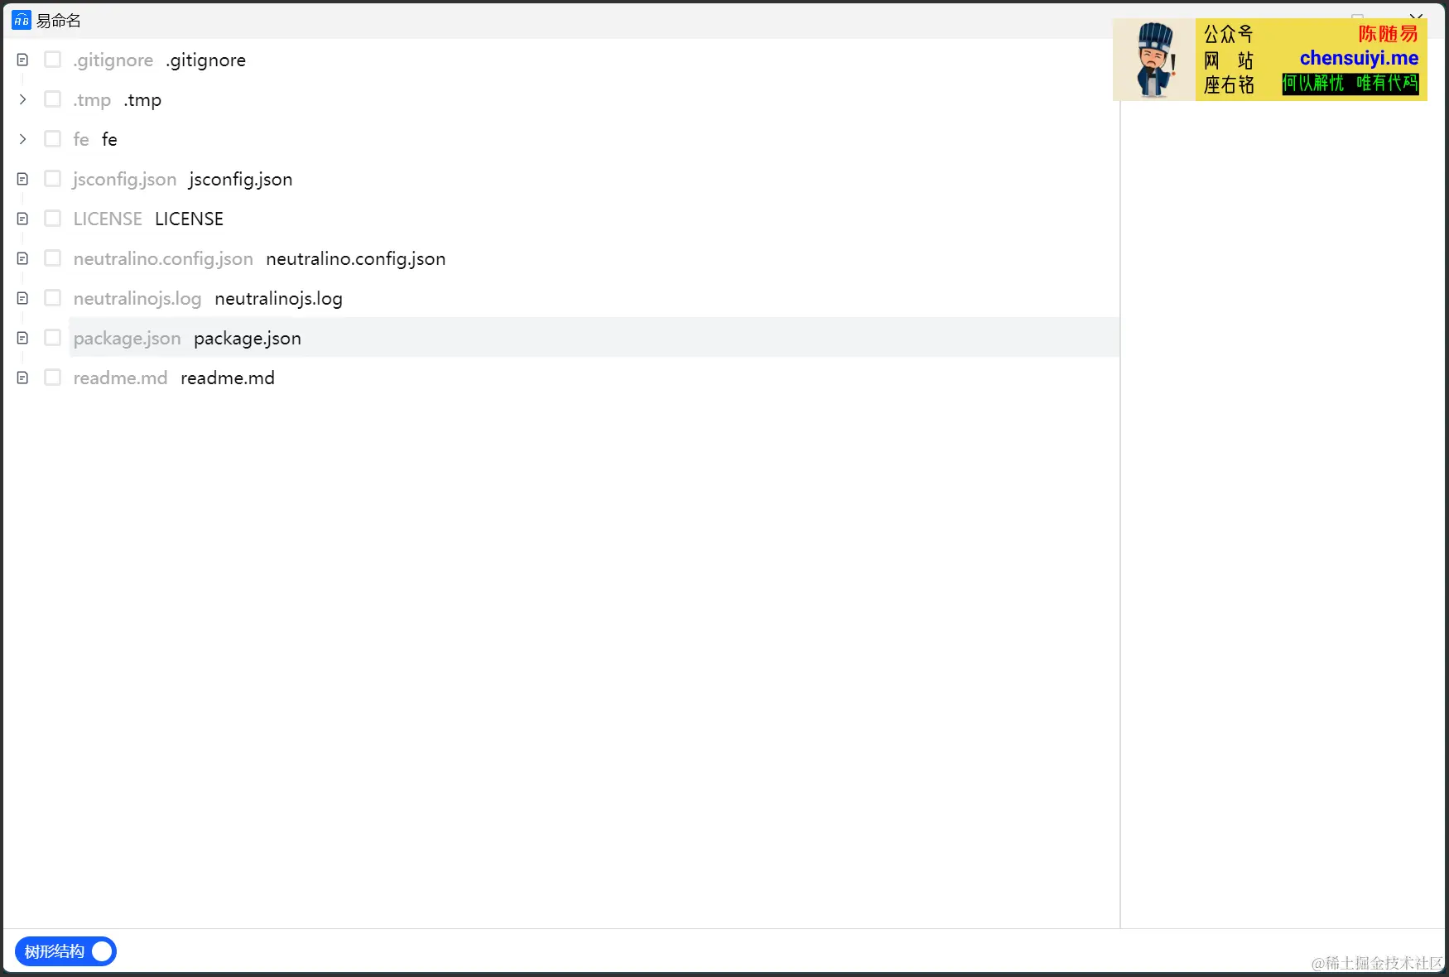Expand the fe folder
The width and height of the screenshot is (1449, 977).
(x=22, y=139)
